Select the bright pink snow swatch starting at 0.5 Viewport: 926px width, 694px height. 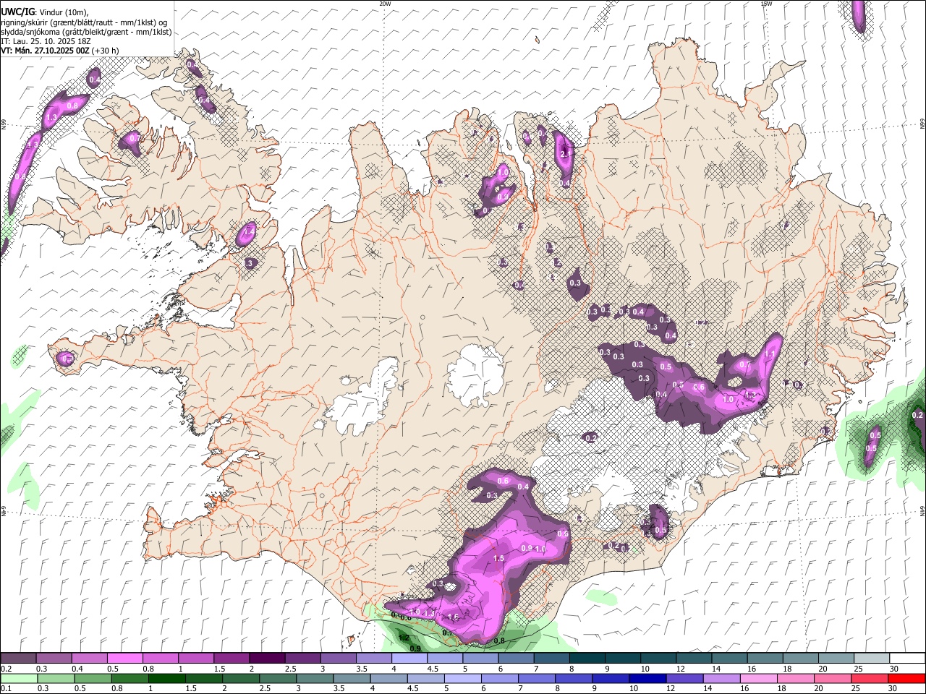click(x=125, y=658)
